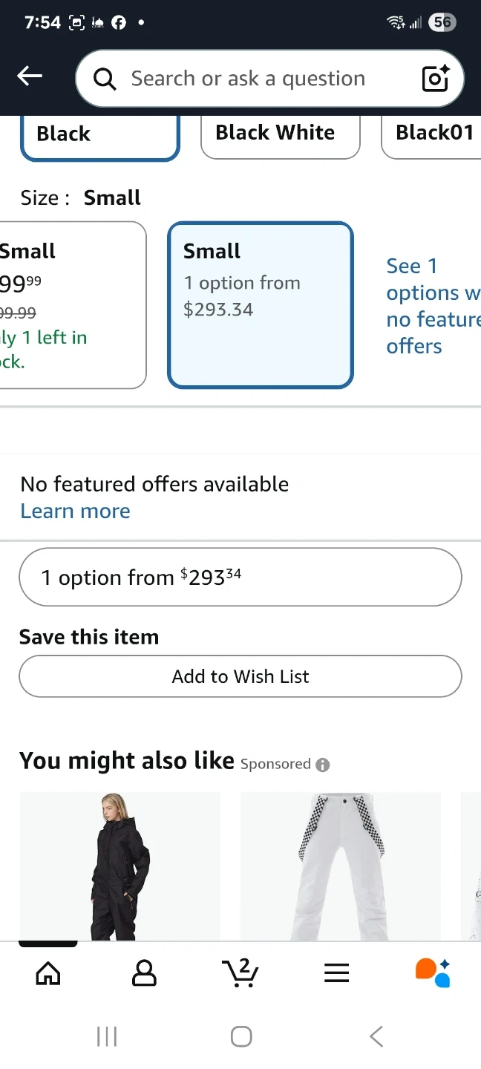Open the hamburger menu icon
The image size is (481, 1069).
(336, 973)
